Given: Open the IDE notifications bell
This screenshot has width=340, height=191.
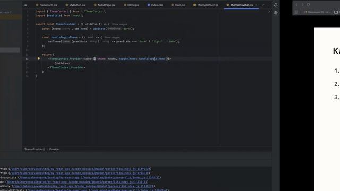Looking at the screenshot, I should tap(276, 5).
